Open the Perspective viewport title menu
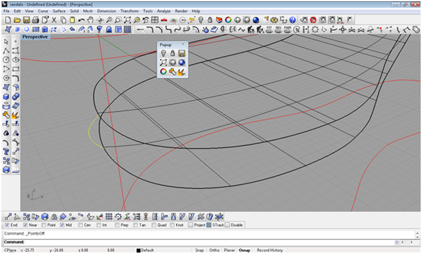The width and height of the screenshot is (422, 254). point(35,37)
